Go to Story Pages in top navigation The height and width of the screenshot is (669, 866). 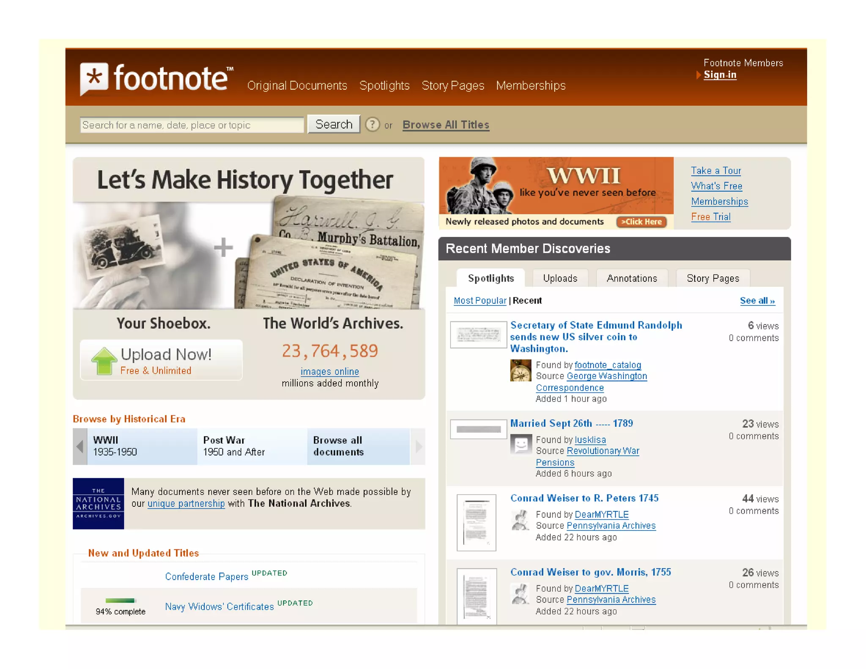click(453, 85)
